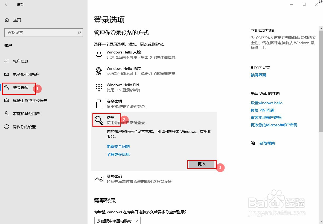Click the 使用物理安全密钥登录 description text

click(126, 106)
